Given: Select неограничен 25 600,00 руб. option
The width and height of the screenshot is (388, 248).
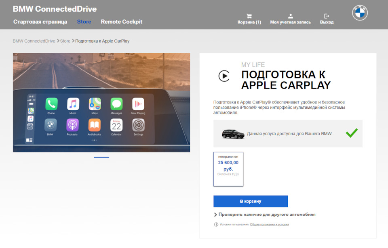Looking at the screenshot, I should (228, 169).
